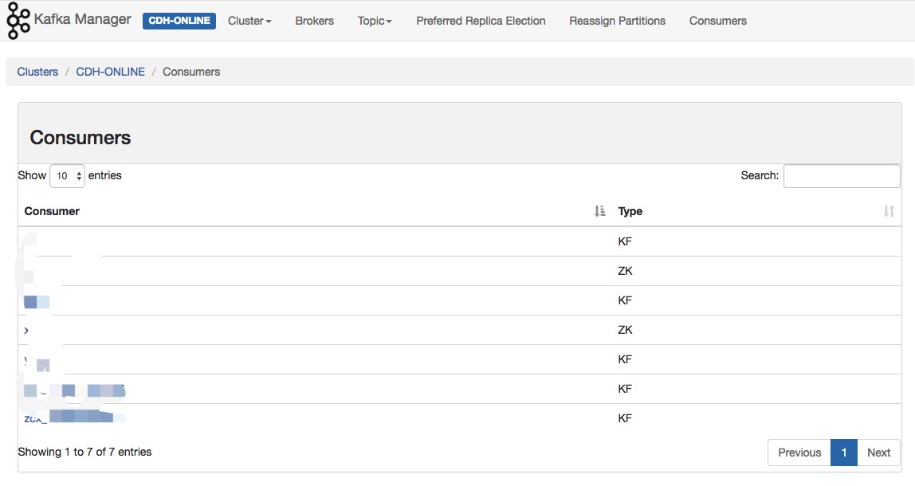
Task: Select the Consumers nav item
Action: (x=717, y=21)
